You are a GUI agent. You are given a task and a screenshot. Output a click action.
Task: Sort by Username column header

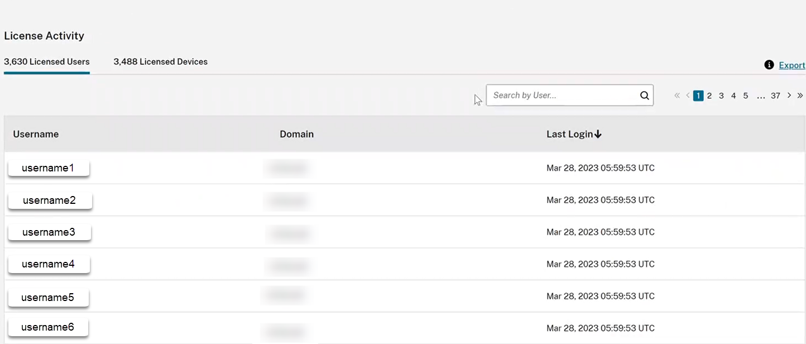coord(36,134)
